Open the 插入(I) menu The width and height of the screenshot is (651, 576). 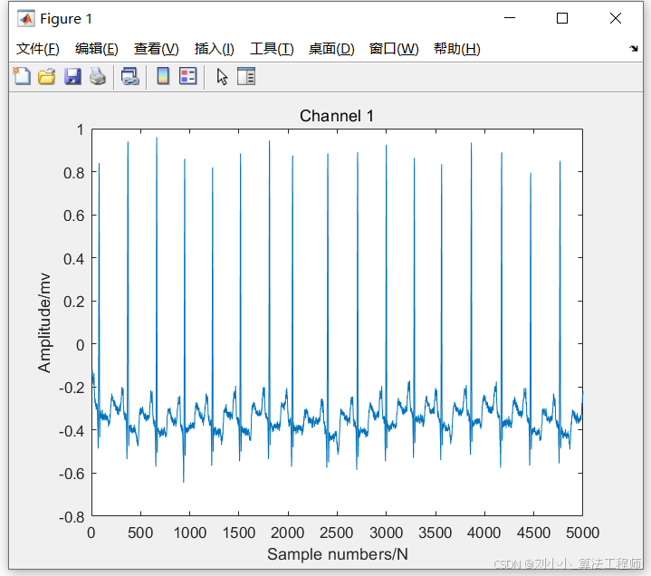215,49
